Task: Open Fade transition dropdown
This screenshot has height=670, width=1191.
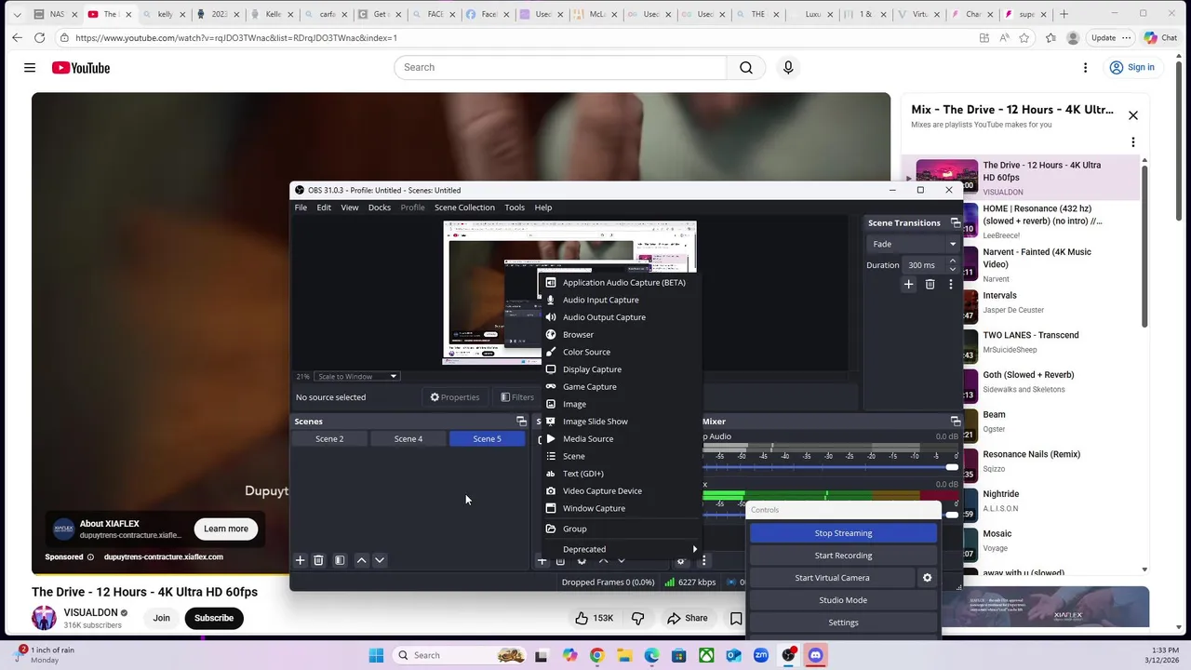Action: 913,244
